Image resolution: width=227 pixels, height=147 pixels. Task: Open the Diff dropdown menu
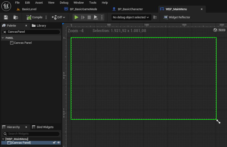[58, 17]
